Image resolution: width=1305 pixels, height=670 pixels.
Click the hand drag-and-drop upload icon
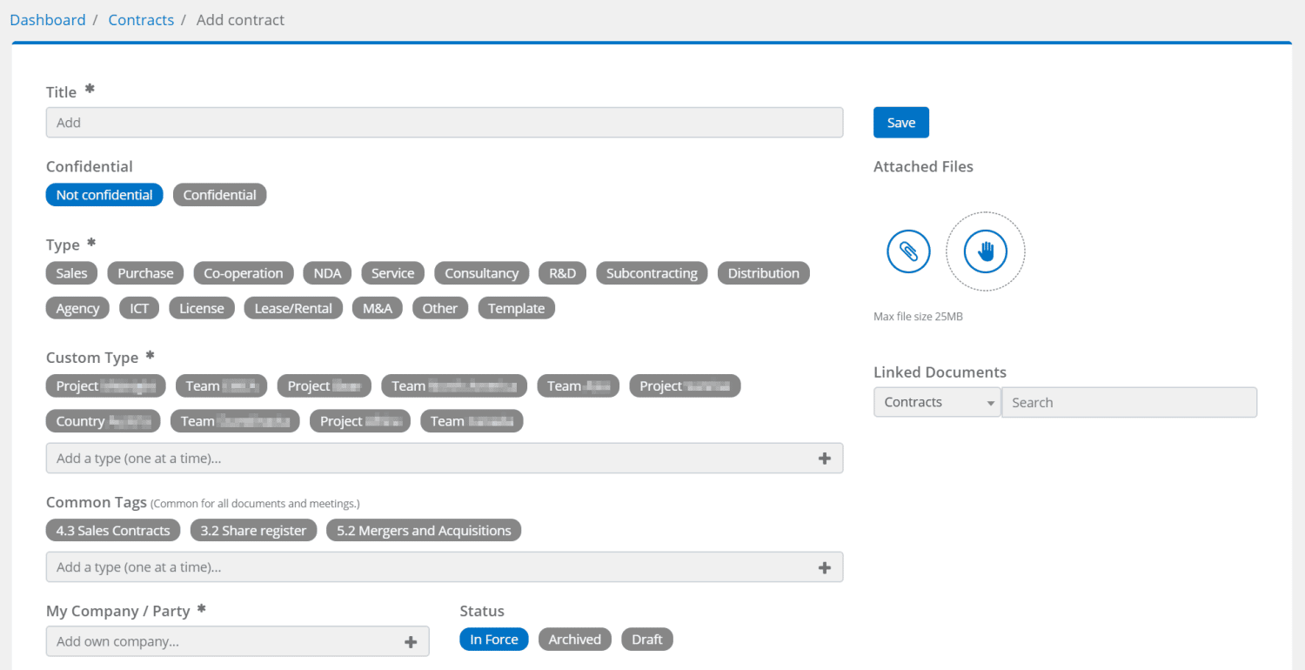(985, 251)
